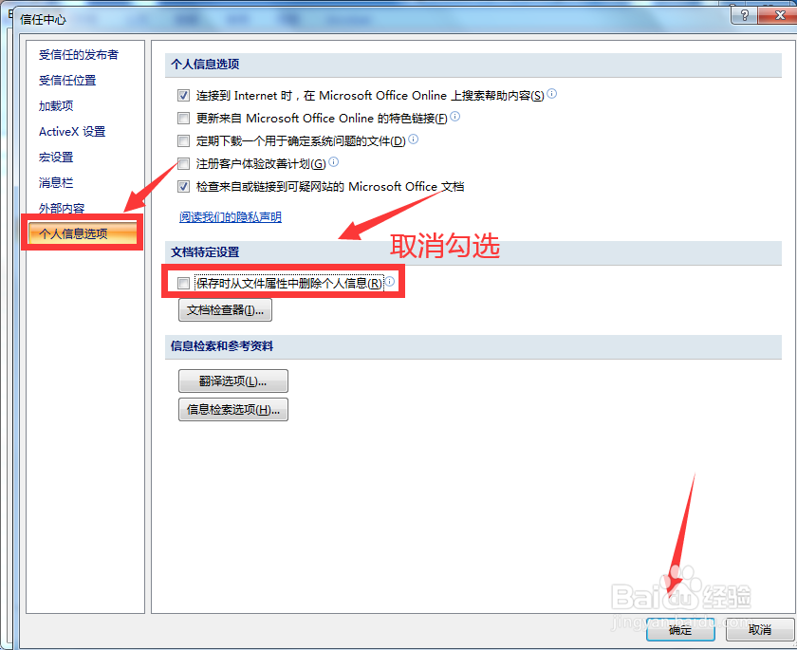Enable 更新来自 Office Online 的特色链接

pyautogui.click(x=183, y=119)
